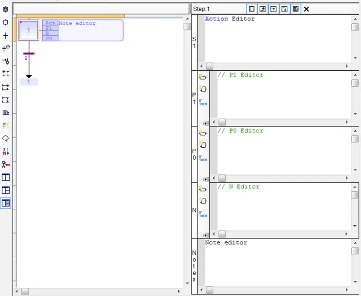The width and height of the screenshot is (361, 296).
Task: Insert IF THEN statement in P1 editor
Action: click(203, 102)
